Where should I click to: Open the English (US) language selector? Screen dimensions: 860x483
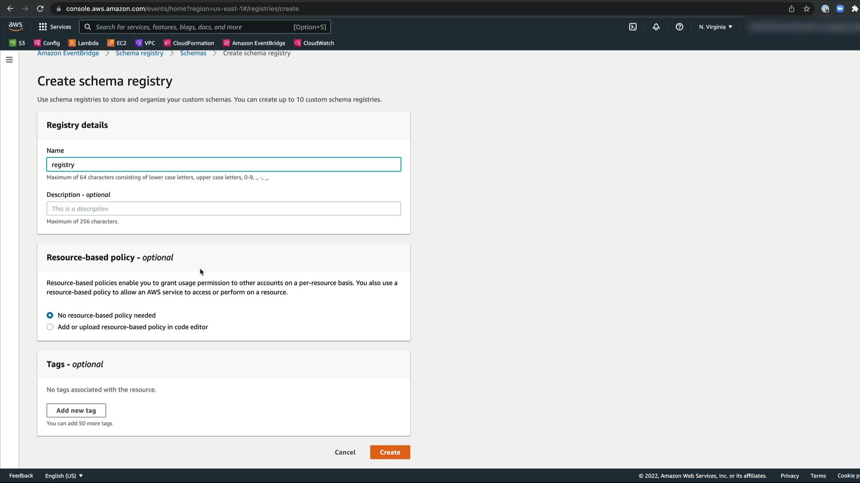click(x=64, y=475)
